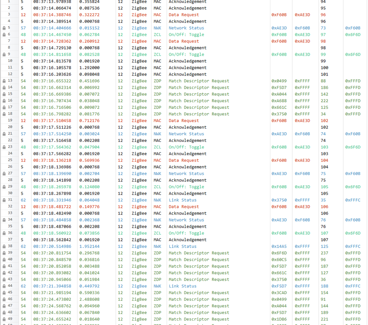Select the lock icon beside row 6
This screenshot has width=368, height=325.
tap(4, 35)
